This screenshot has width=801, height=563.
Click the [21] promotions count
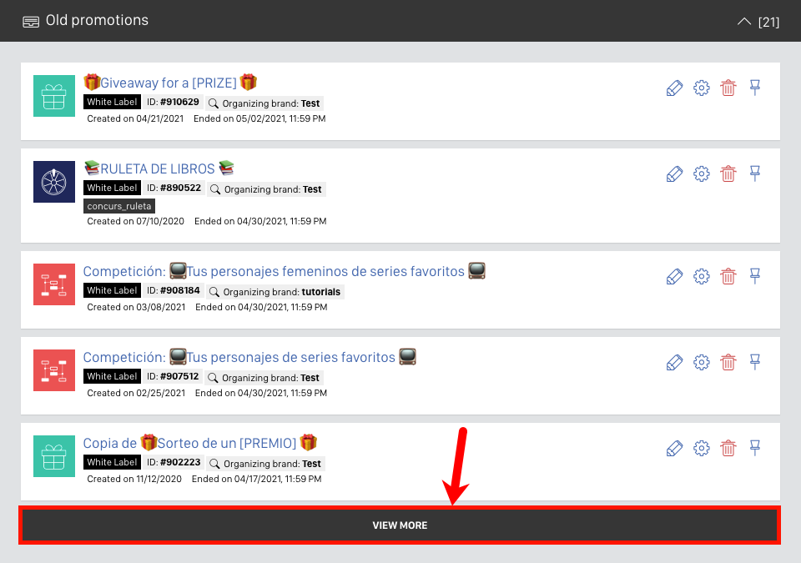coord(768,22)
